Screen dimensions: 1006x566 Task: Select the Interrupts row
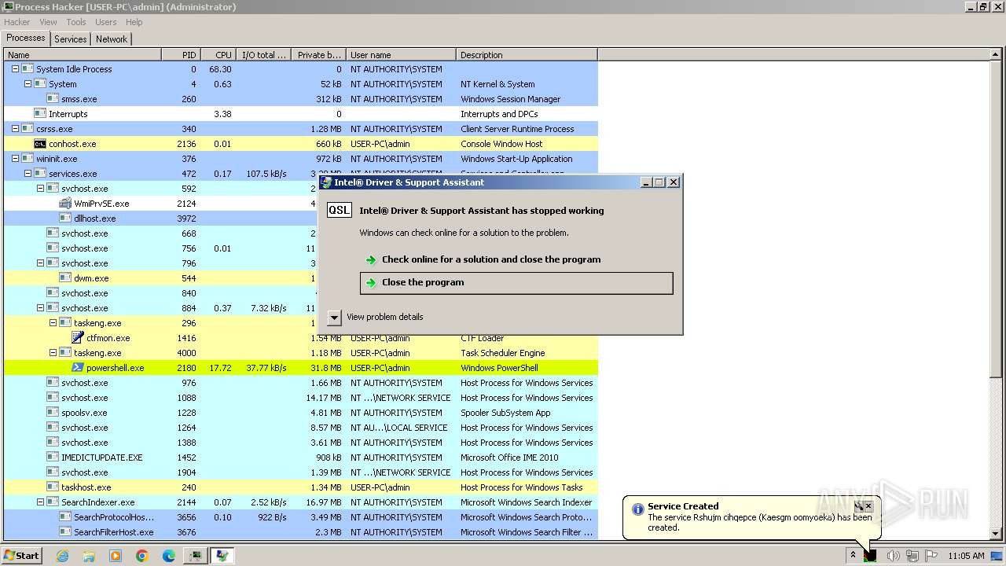pos(301,114)
